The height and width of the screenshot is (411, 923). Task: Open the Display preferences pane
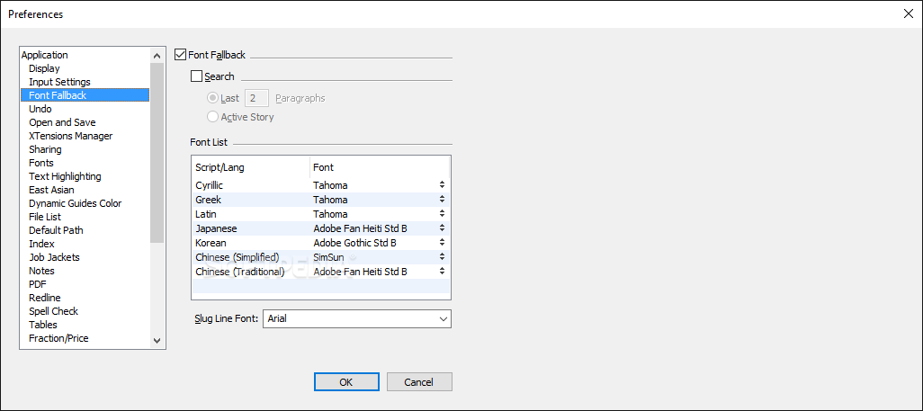[x=44, y=68]
